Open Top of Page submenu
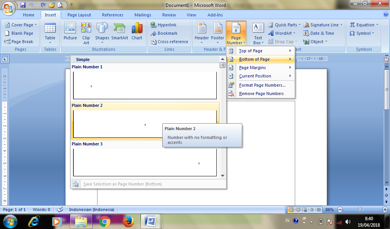This screenshot has height=229, width=390. click(x=261, y=51)
